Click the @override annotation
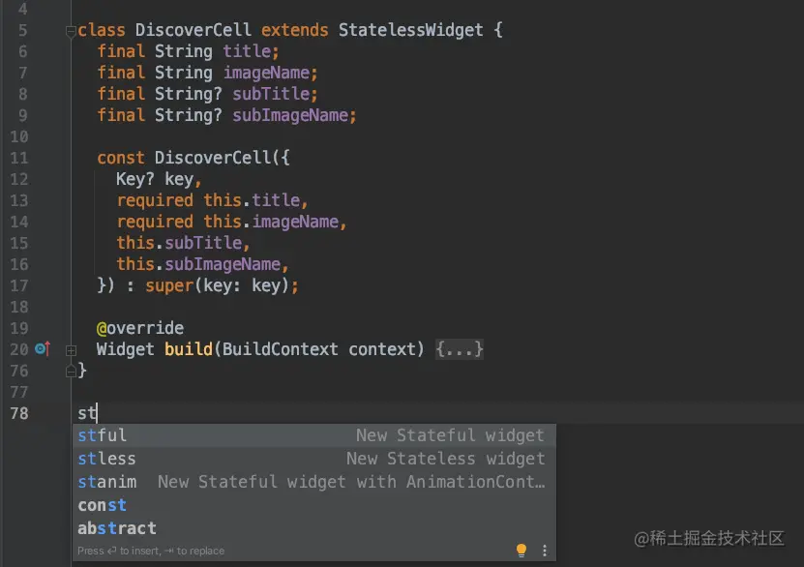 click(x=139, y=328)
